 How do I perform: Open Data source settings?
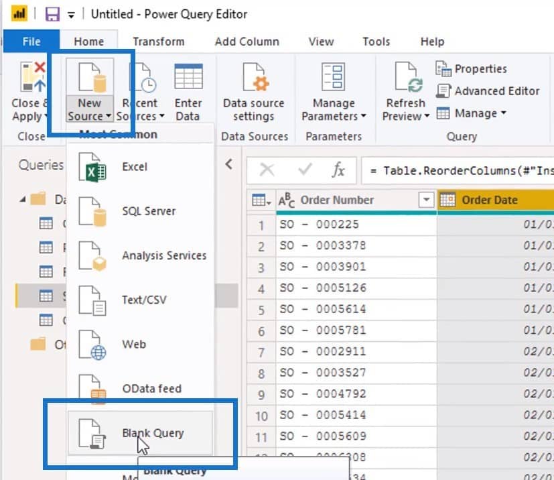click(x=254, y=92)
